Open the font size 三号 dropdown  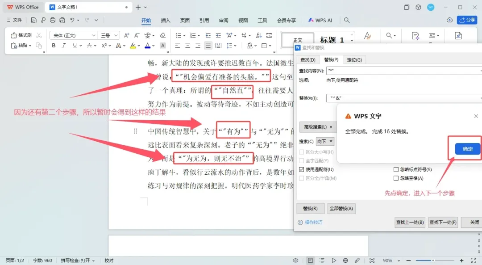116,35
